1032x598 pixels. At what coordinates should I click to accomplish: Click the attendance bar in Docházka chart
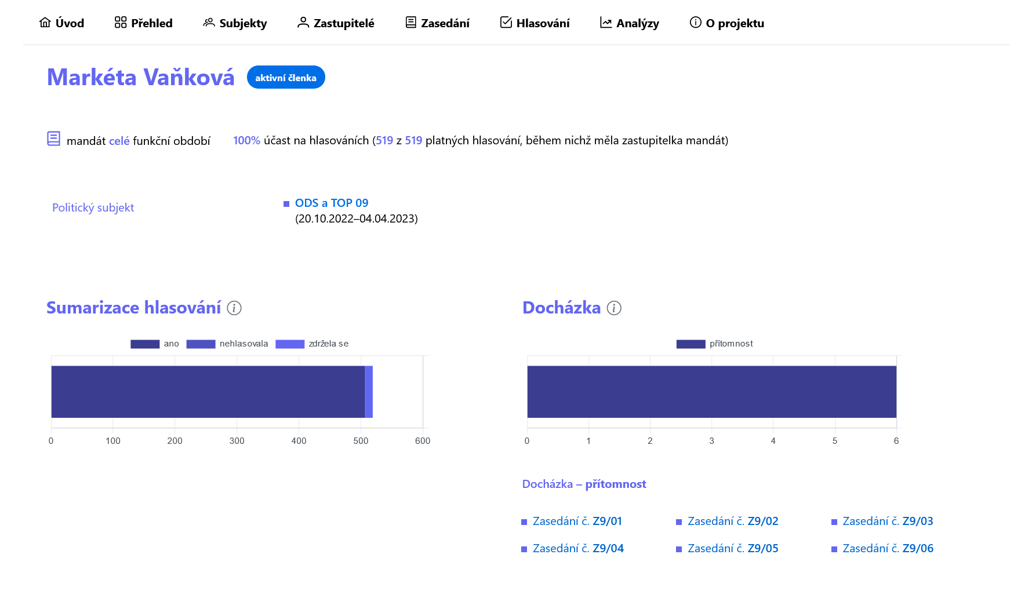(x=711, y=392)
